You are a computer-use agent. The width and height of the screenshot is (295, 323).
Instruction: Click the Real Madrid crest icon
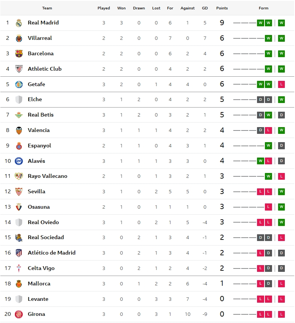point(19,23)
